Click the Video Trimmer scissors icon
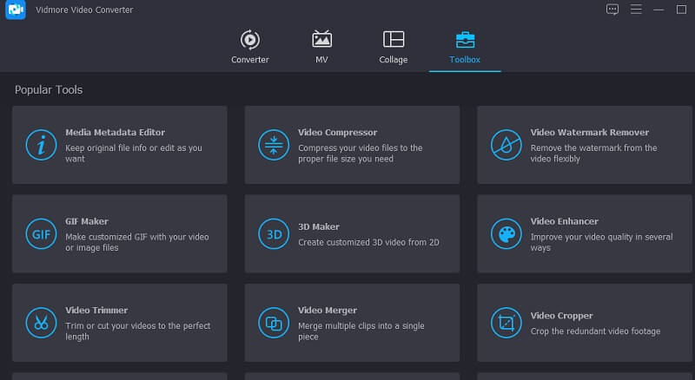 click(40, 323)
